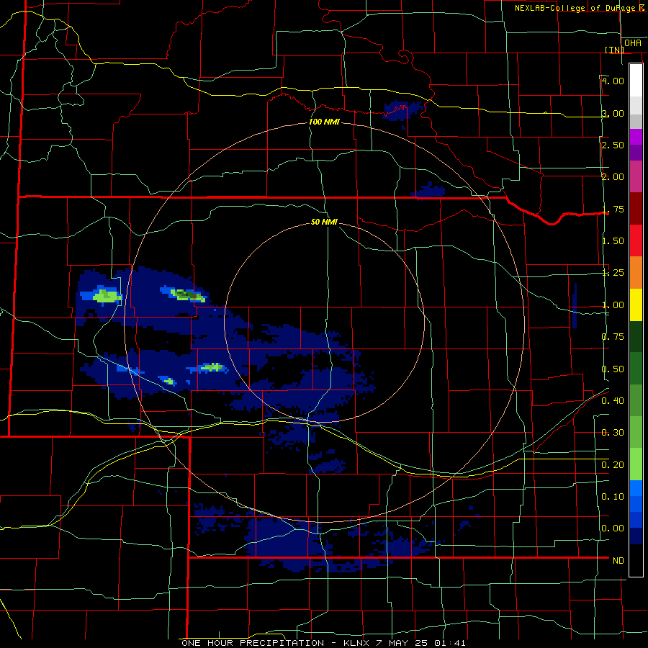This screenshot has width=648, height=648.
Task: Click the 01:41 timestamp
Action: click(x=450, y=643)
